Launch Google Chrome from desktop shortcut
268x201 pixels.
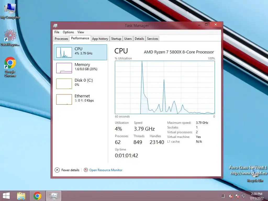pos(10,67)
